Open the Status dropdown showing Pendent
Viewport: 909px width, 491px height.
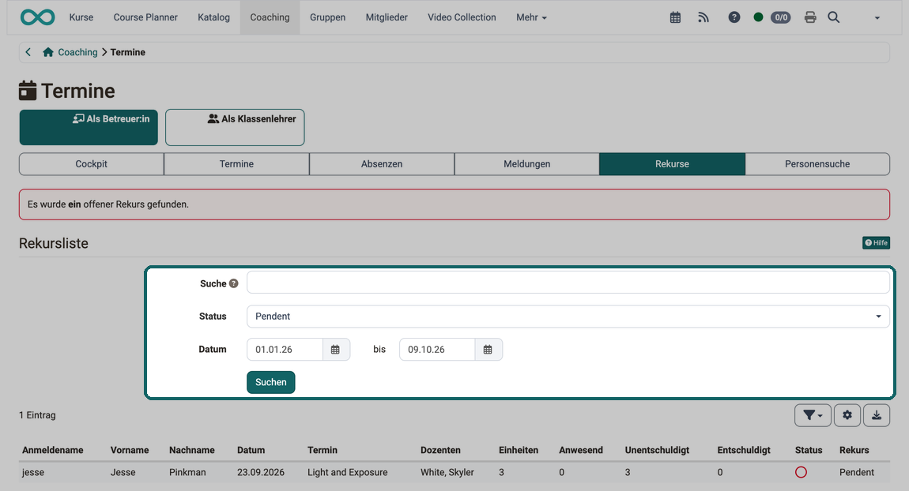[x=568, y=316]
